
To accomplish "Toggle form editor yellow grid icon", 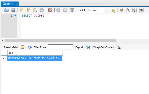I will (x=23, y=47).
